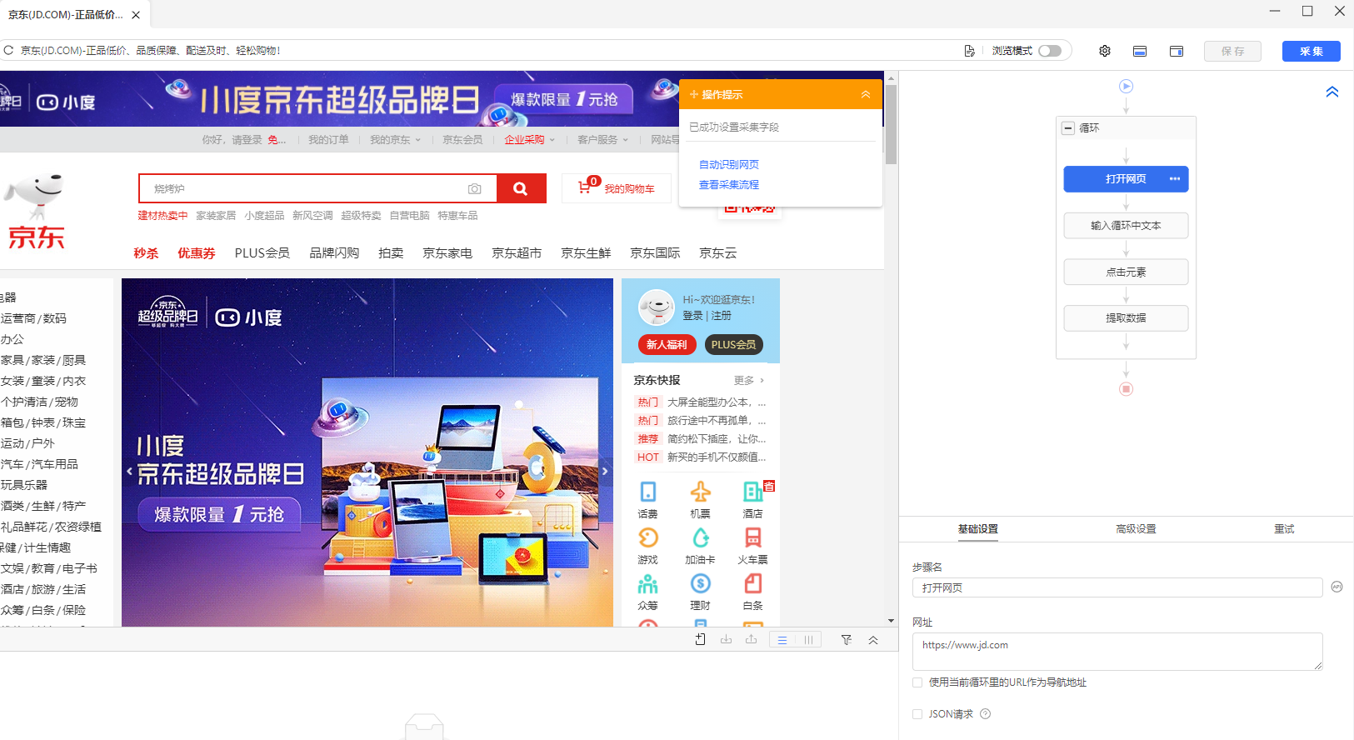Click the round icon beside step name field
The image size is (1354, 740).
click(x=1337, y=587)
